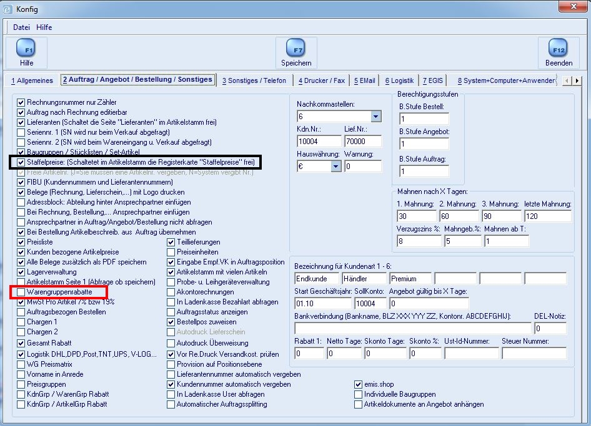Enable Akontorechnungen checkbox
The height and width of the screenshot is (426, 591).
[171, 292]
